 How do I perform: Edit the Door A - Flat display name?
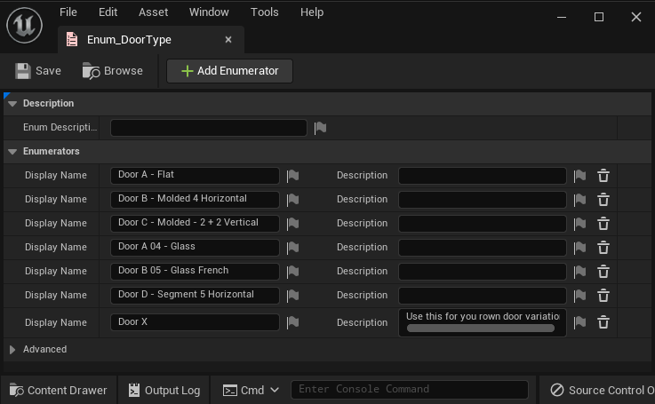point(195,175)
